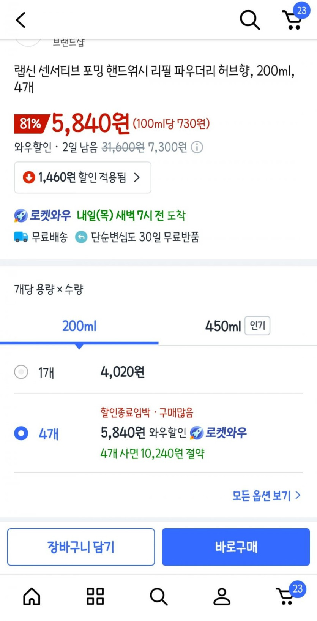Open the cart icon in the header
Screen dimensions: 317x621
[x=293, y=20]
